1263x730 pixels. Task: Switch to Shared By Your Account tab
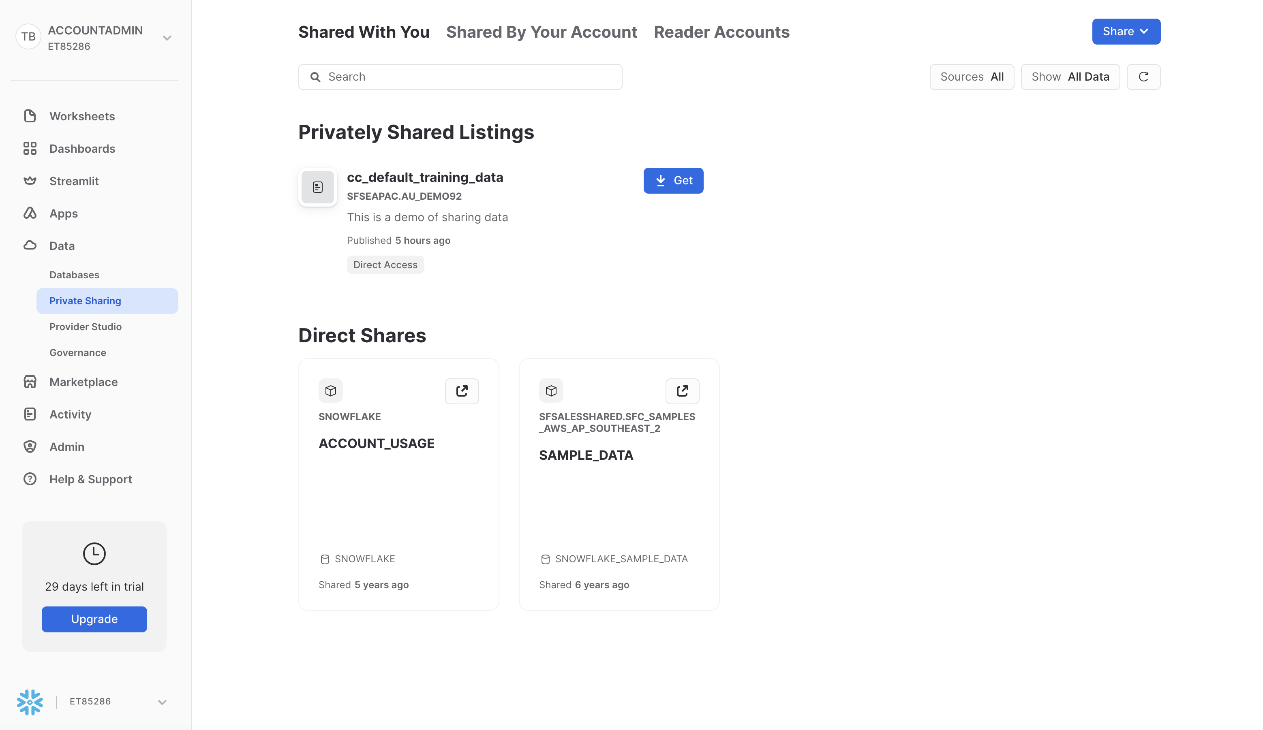point(541,32)
